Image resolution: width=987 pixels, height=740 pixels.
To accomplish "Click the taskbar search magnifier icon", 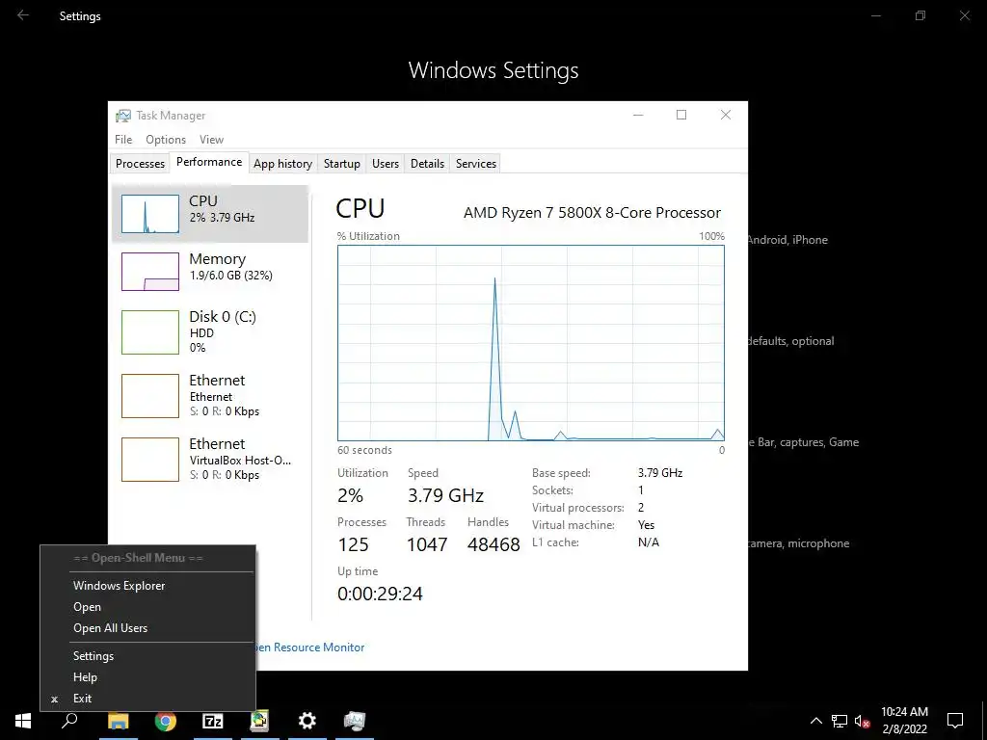I will tap(69, 721).
